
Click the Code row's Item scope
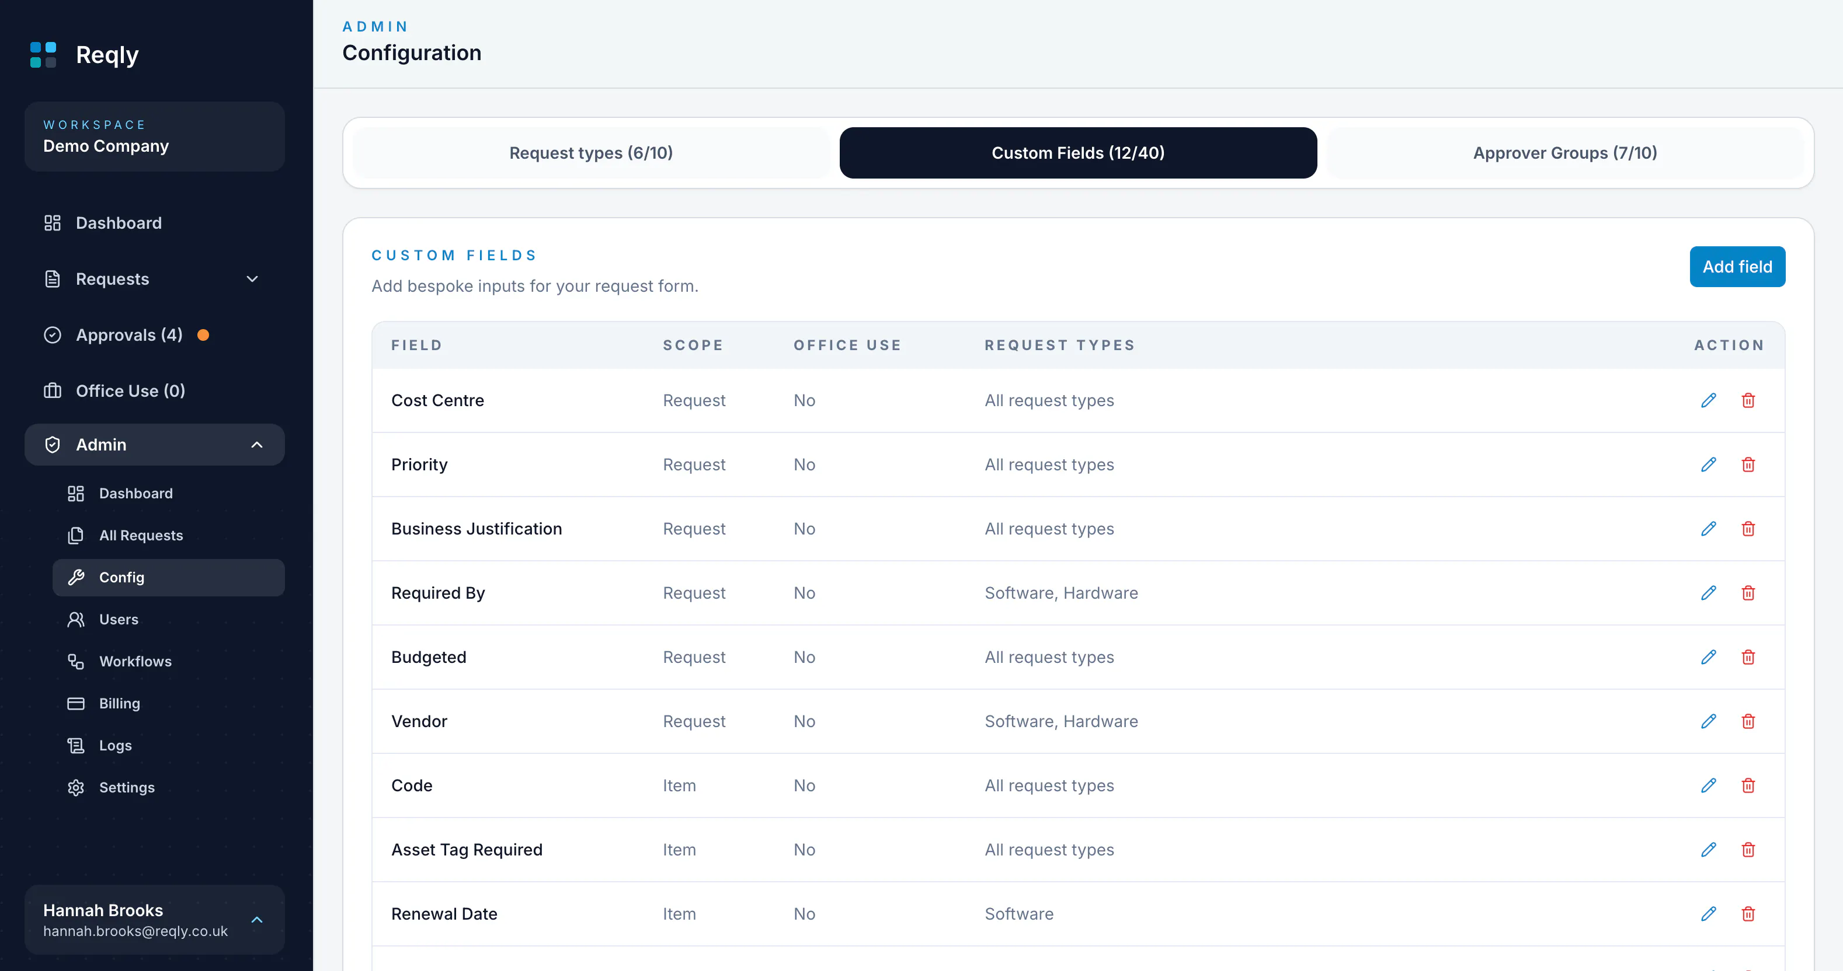(679, 786)
